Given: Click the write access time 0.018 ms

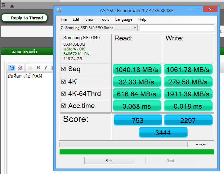Looking at the screenshot, I should coord(188,106).
